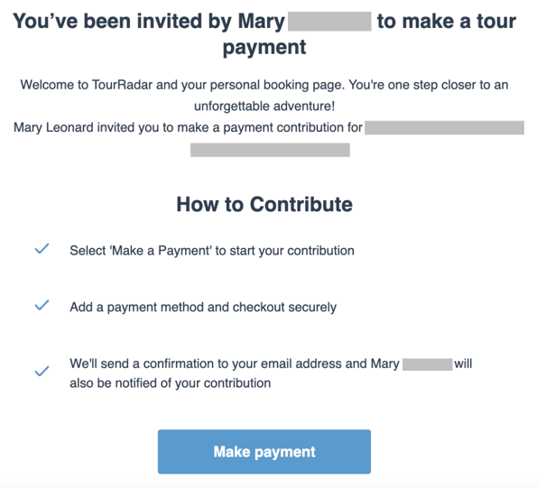Click the checkmark beside the confirmation email step

point(42,371)
